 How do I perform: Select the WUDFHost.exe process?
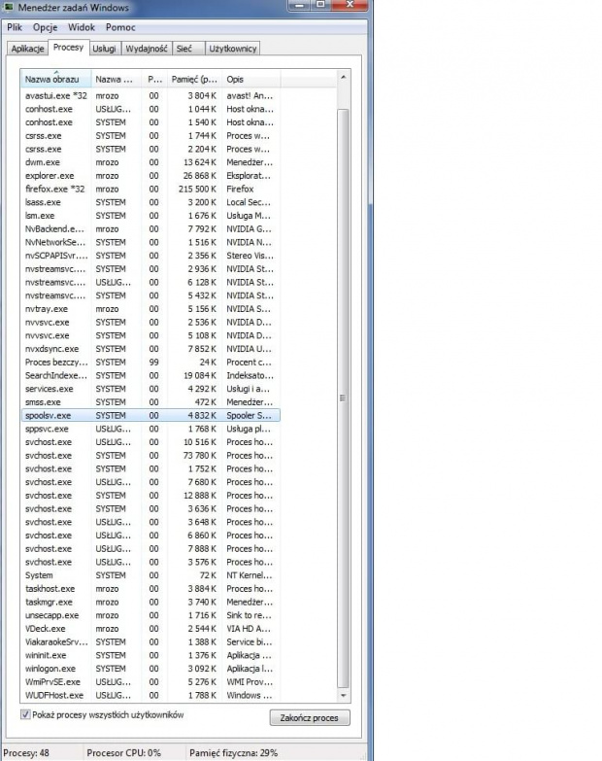tap(150, 696)
